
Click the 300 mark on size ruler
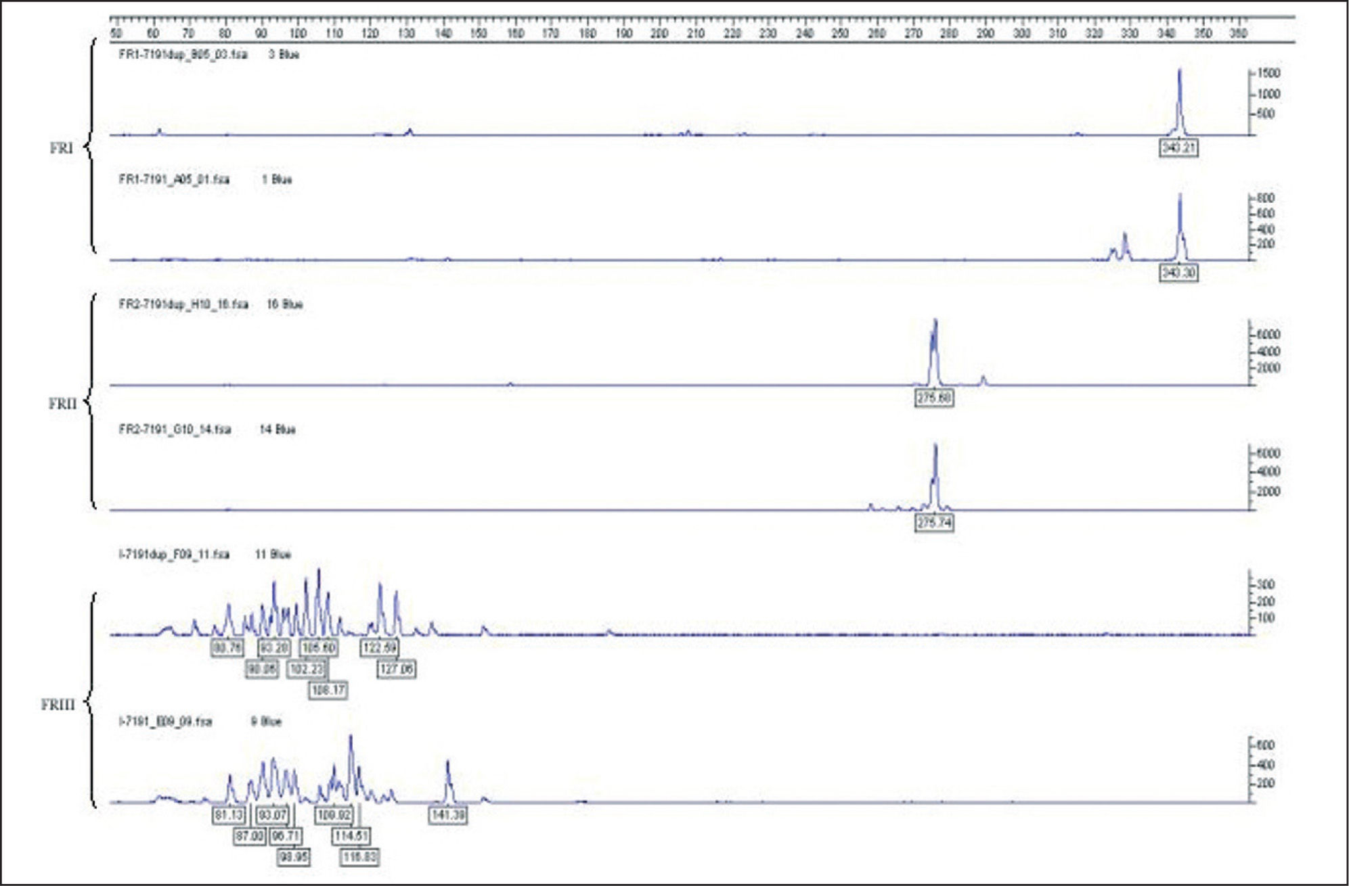click(1021, 33)
